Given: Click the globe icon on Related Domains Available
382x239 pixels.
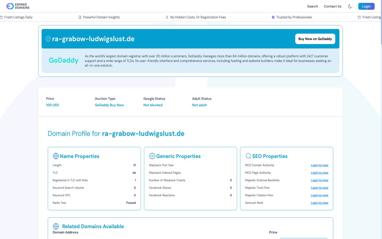Looking at the screenshot, I should point(56,226).
